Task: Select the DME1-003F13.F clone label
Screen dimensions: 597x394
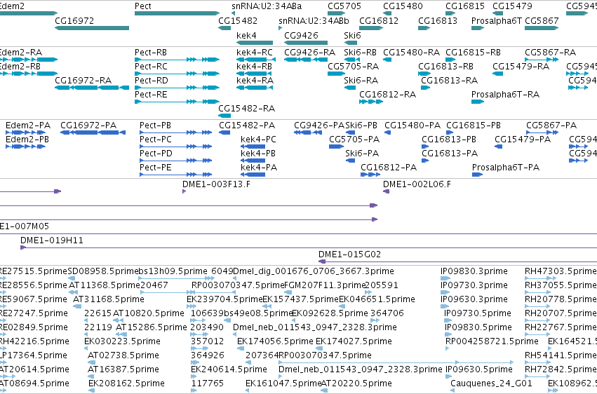Action: 216,184
